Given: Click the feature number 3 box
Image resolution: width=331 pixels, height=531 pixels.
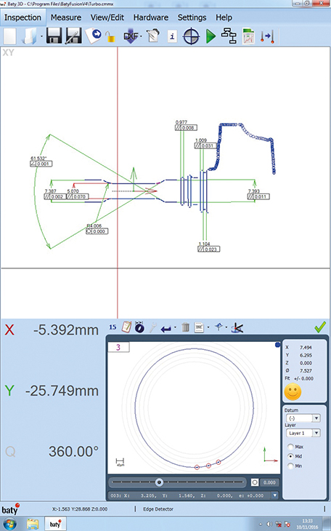Looking at the screenshot, I should (x=118, y=348).
